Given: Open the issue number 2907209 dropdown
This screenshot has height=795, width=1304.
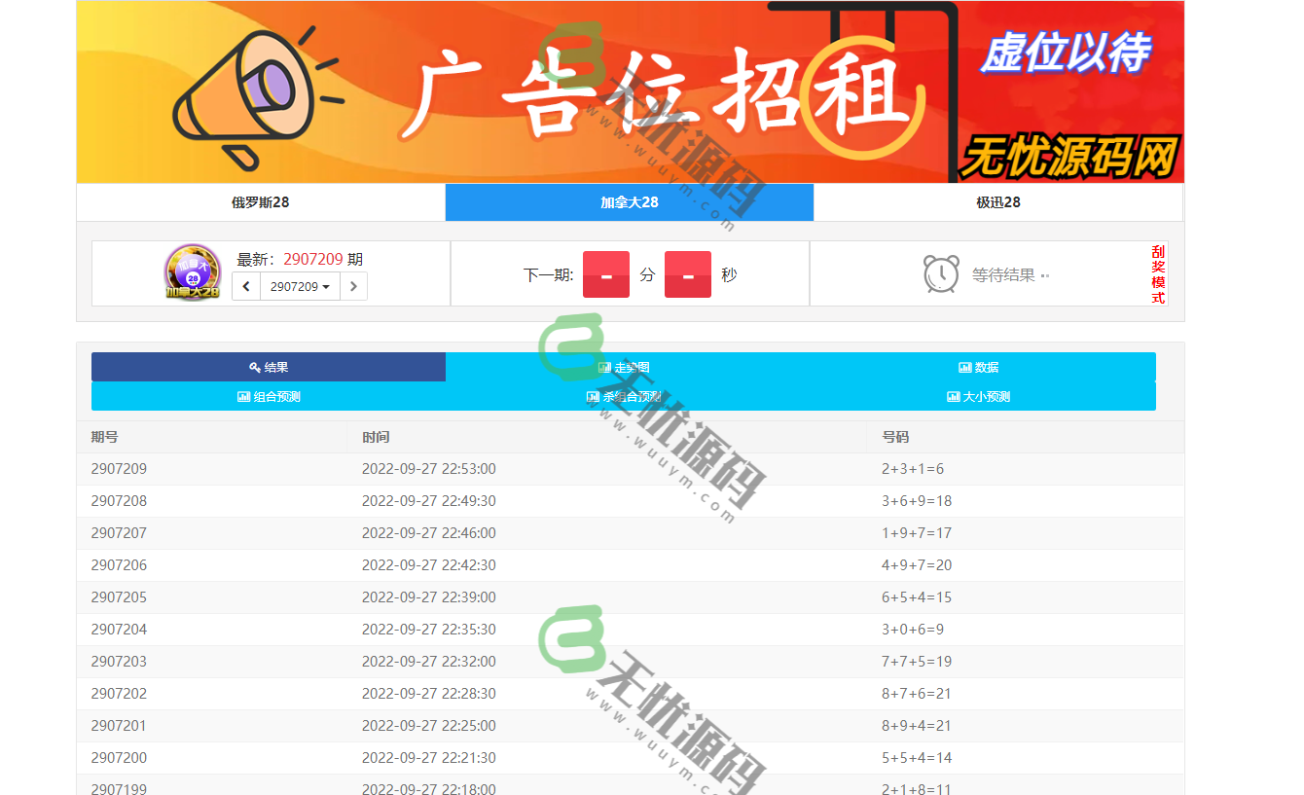Looking at the screenshot, I should tap(299, 286).
